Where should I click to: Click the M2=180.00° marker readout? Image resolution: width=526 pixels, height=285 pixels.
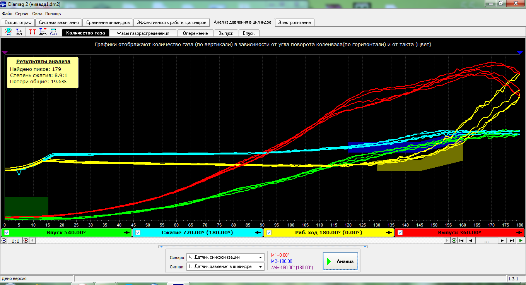[282, 261]
